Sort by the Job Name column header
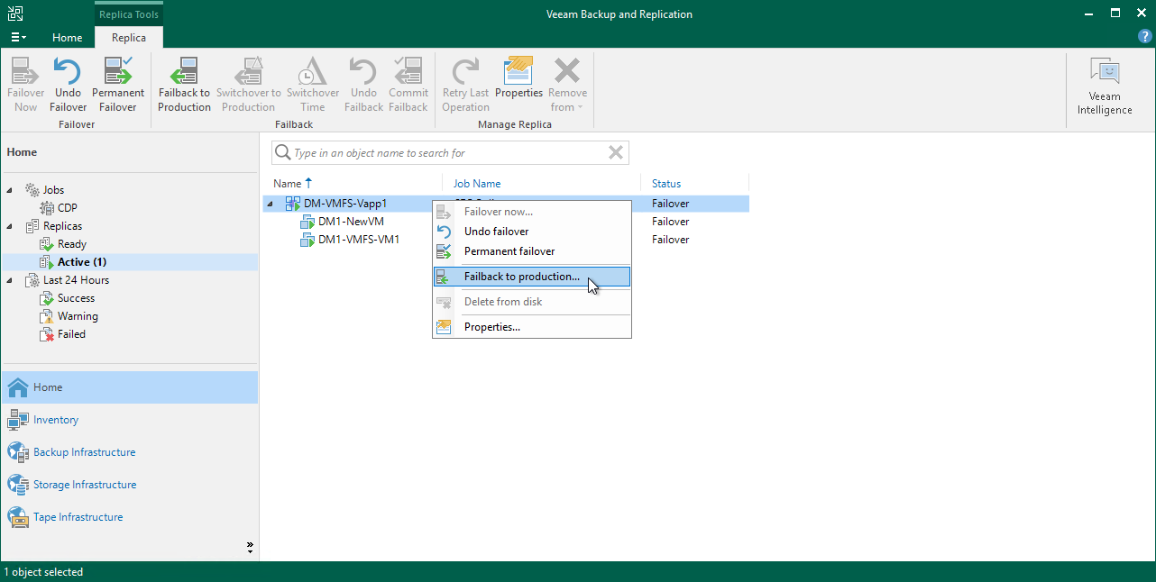Image resolution: width=1156 pixels, height=582 pixels. pyautogui.click(x=477, y=184)
